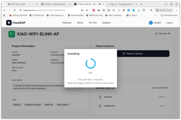Screen dimensions: 181x120
Task: Bookmark this page with the star icon
Action: coord(87,10)
